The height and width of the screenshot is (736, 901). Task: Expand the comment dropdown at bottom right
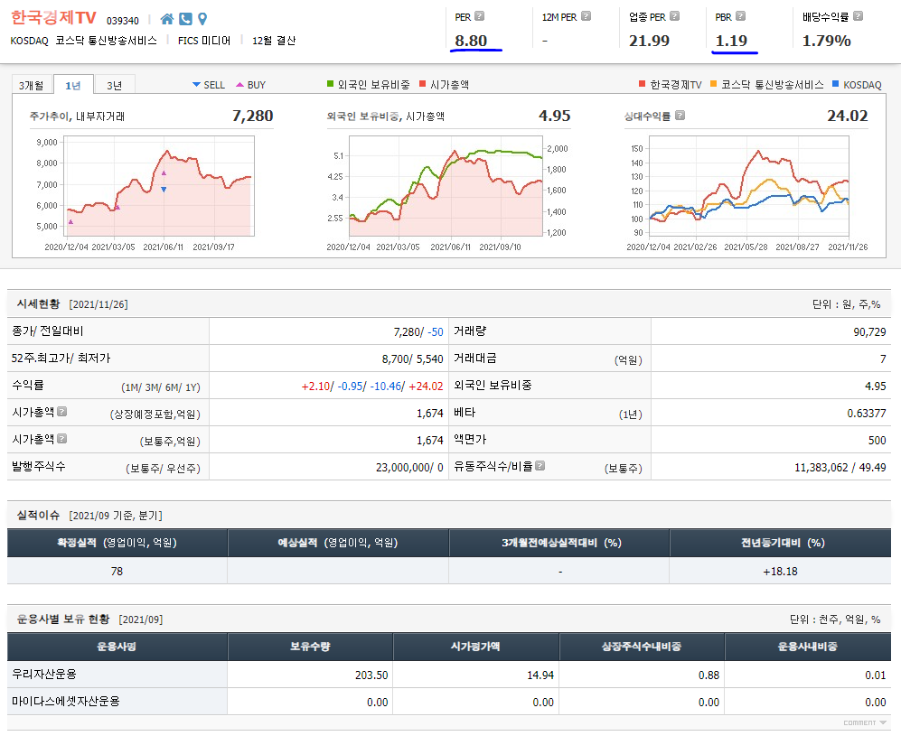tap(865, 722)
